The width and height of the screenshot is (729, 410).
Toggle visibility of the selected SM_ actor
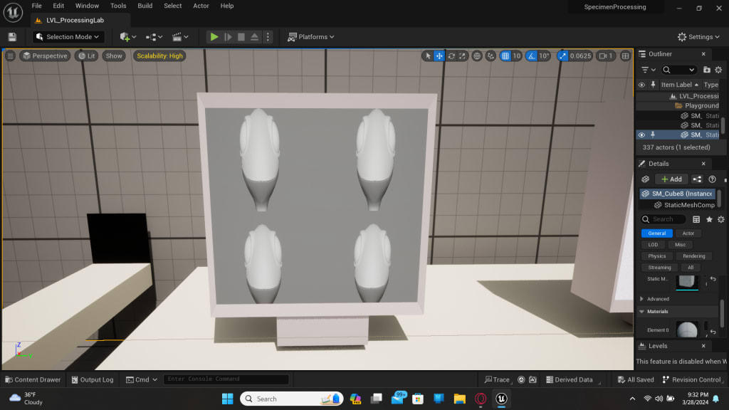click(641, 135)
